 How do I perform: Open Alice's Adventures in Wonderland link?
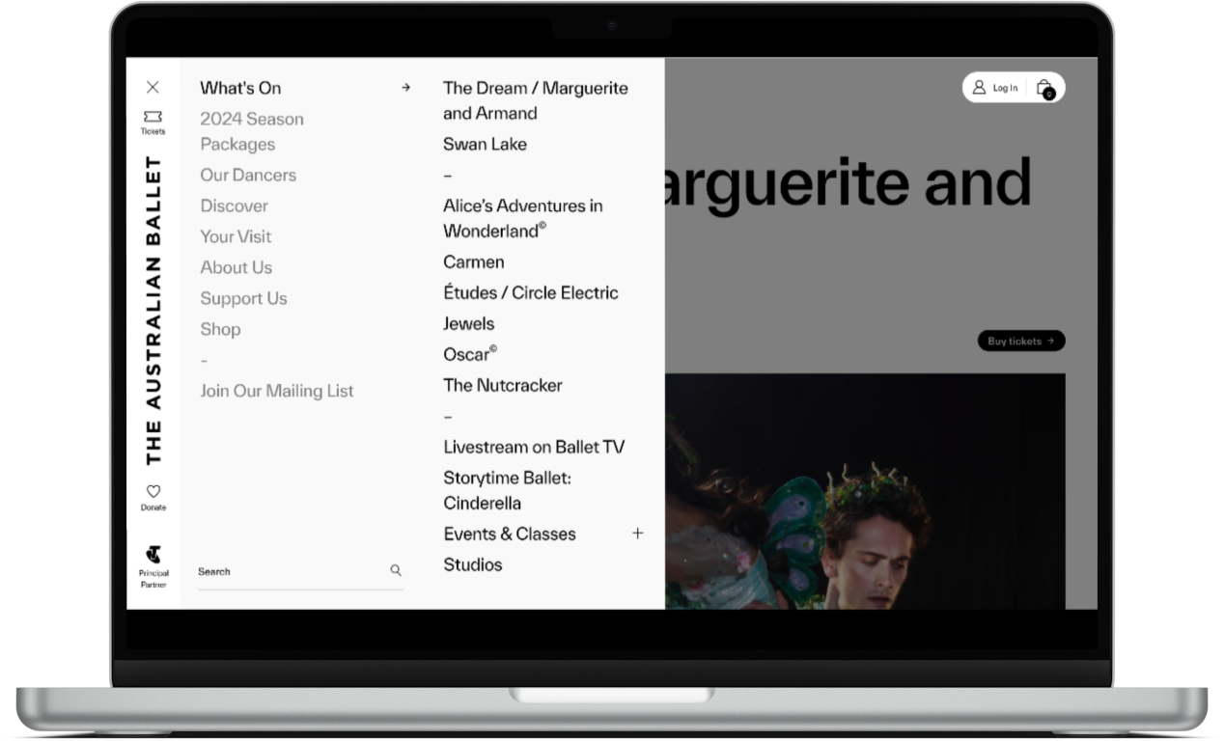(x=522, y=218)
